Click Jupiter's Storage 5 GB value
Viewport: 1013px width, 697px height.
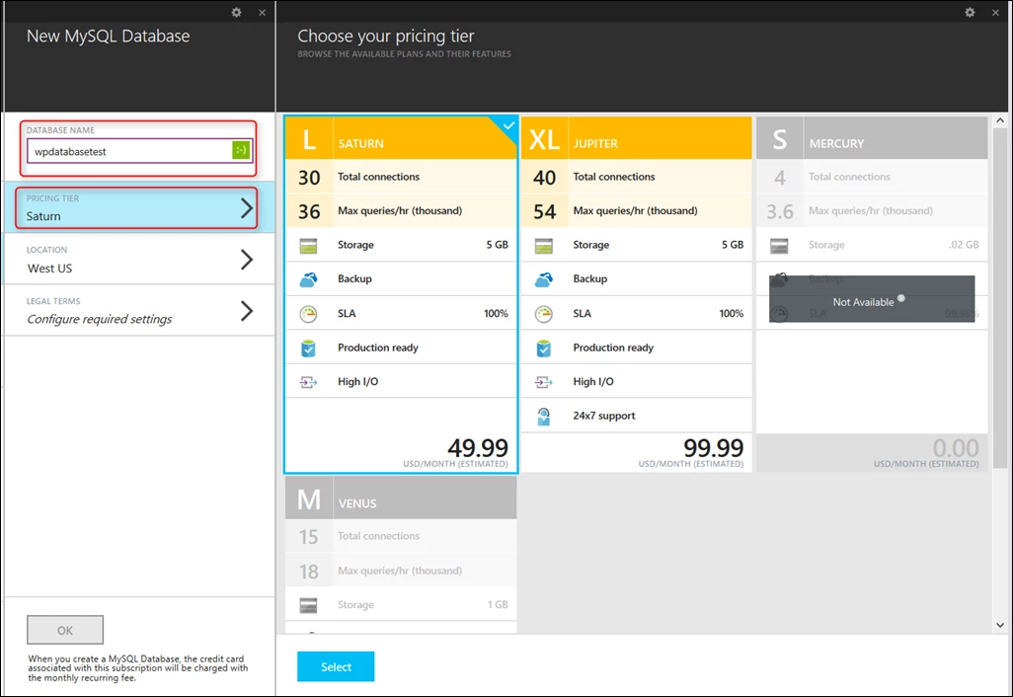click(x=733, y=245)
